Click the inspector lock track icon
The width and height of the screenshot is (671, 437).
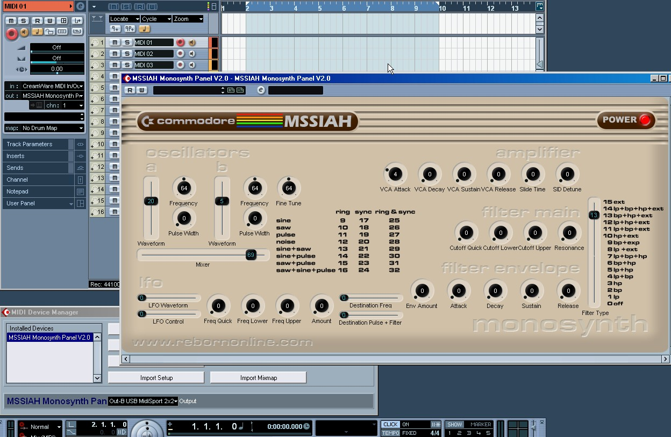tap(50, 32)
